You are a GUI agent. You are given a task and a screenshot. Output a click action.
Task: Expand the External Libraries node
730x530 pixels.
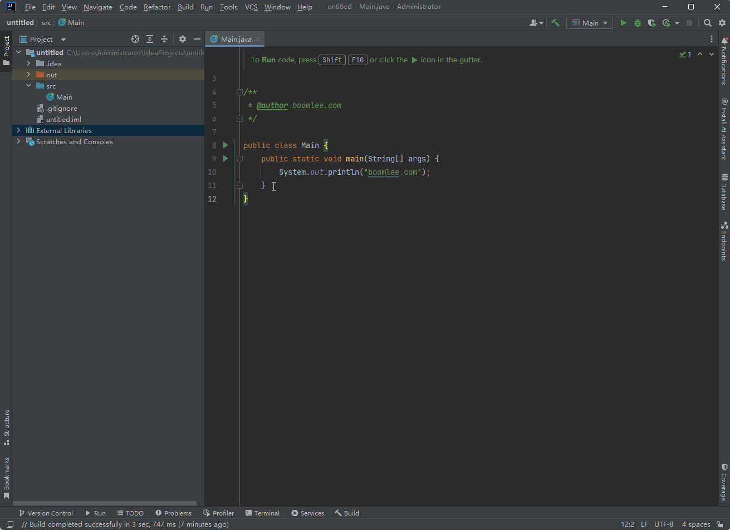pos(18,130)
